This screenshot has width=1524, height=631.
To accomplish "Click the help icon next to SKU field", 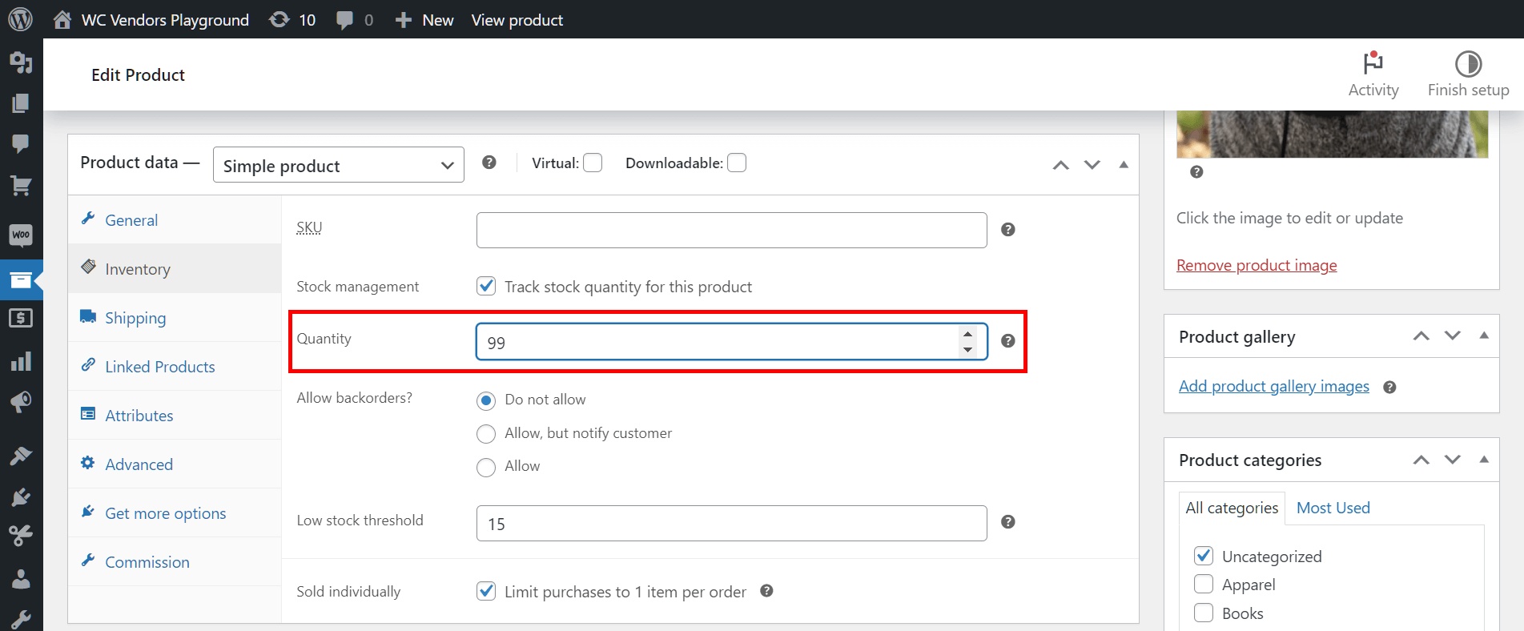I will coord(1007,230).
